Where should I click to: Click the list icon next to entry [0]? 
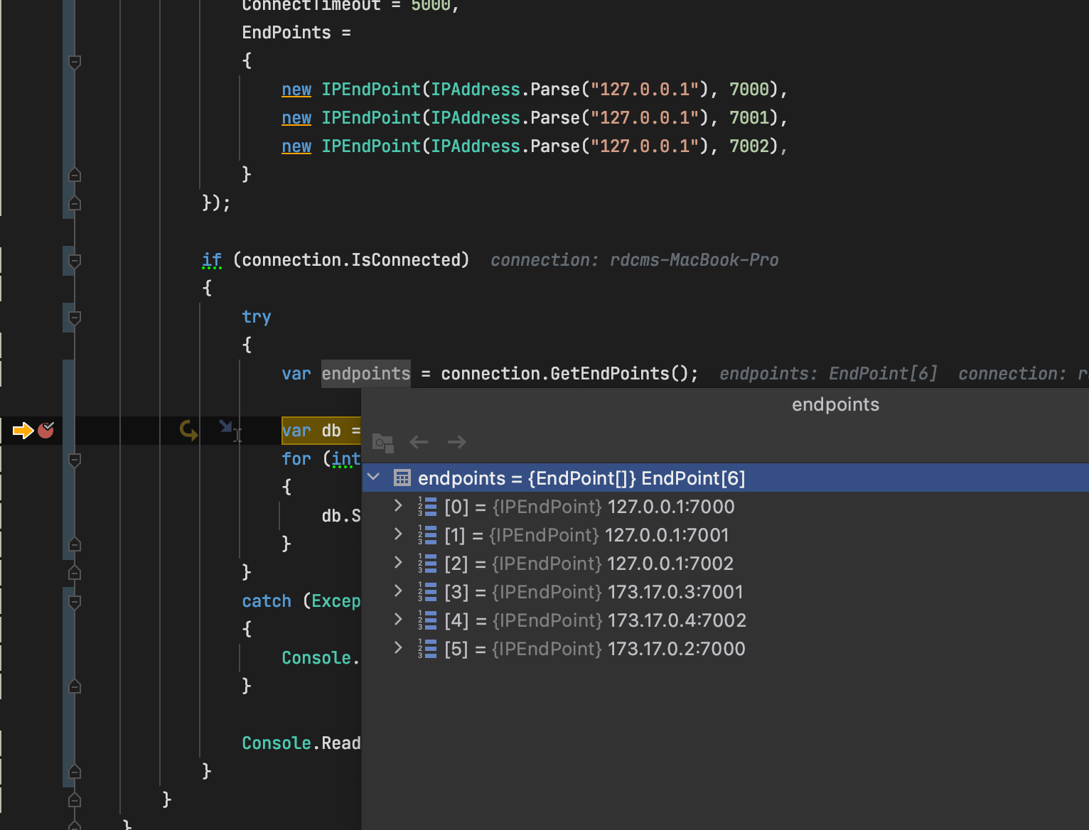(427, 506)
